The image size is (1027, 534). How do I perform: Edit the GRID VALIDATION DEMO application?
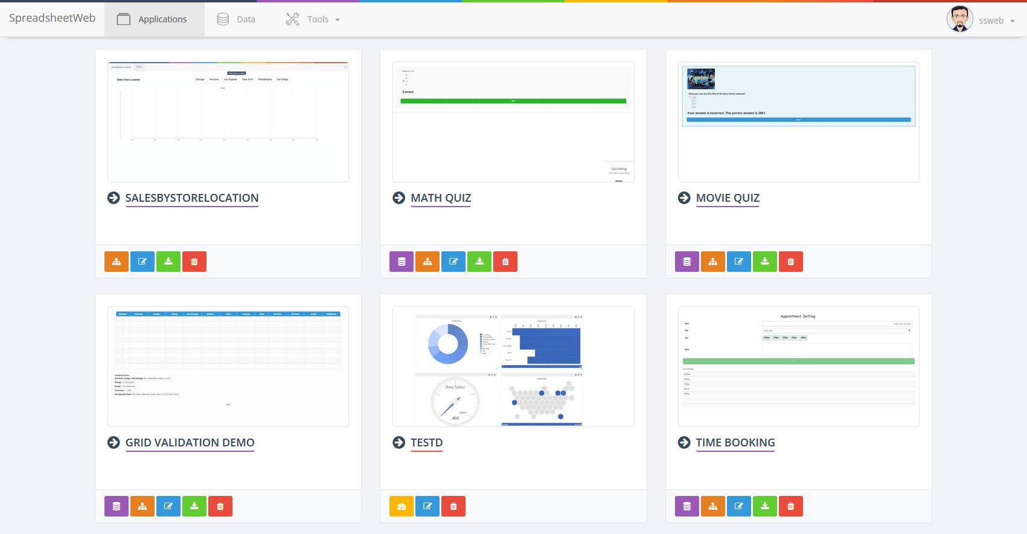point(168,506)
